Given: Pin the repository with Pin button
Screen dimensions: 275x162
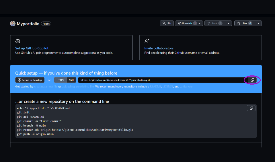Looking at the screenshot, I should click(167, 23).
